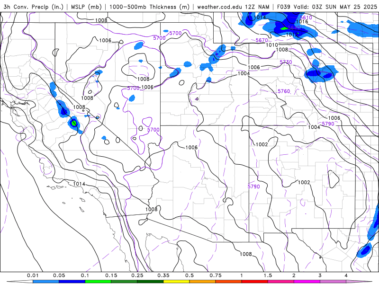
Task: Pick the red 1–1.5 colorbar segment
Action: pos(255,282)
